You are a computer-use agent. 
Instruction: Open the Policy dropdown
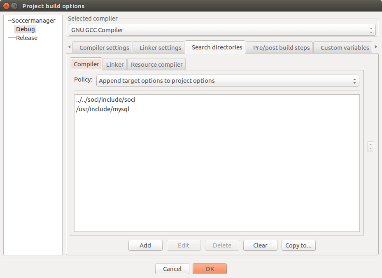[x=228, y=81]
